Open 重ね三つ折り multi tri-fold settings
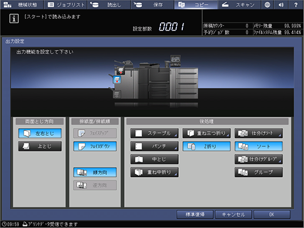Screen dimensions: 304x228 (x=206, y=133)
